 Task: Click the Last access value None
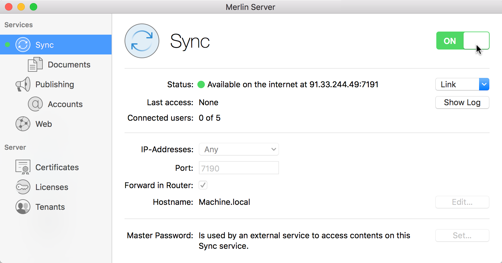[x=209, y=102]
